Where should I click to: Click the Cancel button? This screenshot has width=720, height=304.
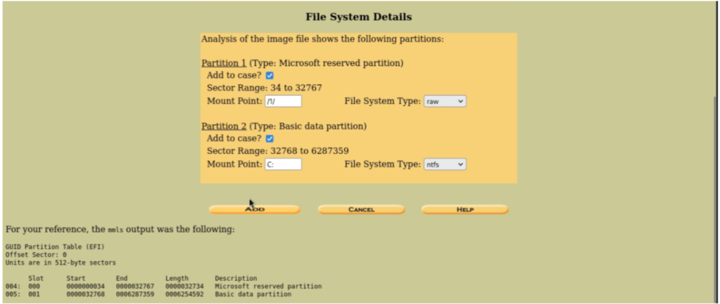(361, 209)
